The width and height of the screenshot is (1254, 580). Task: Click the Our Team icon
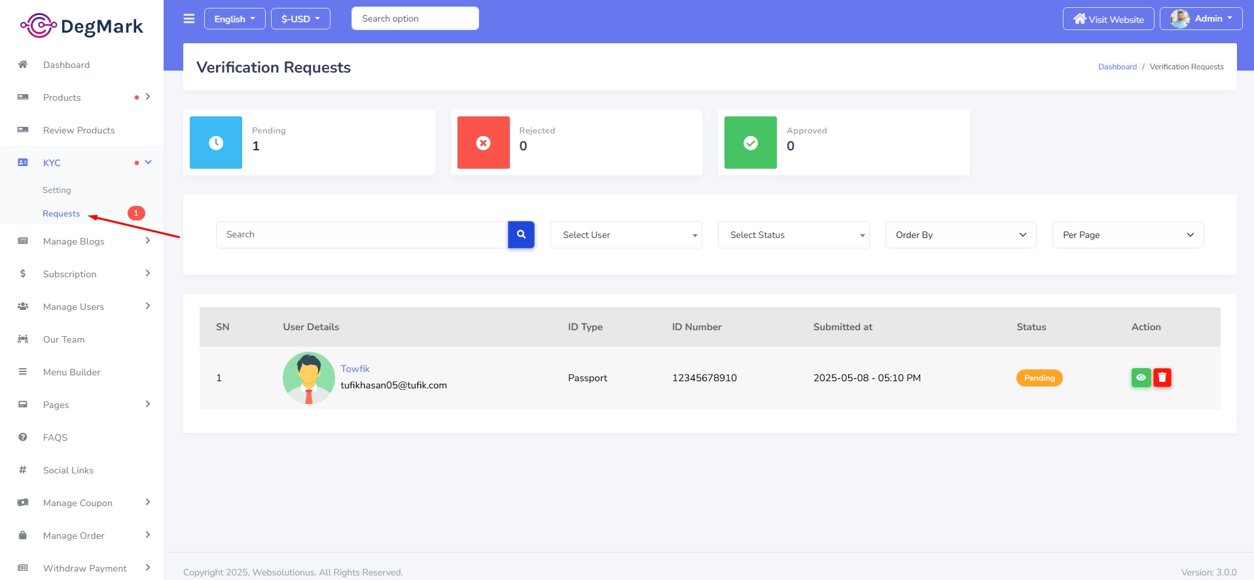[x=23, y=339]
